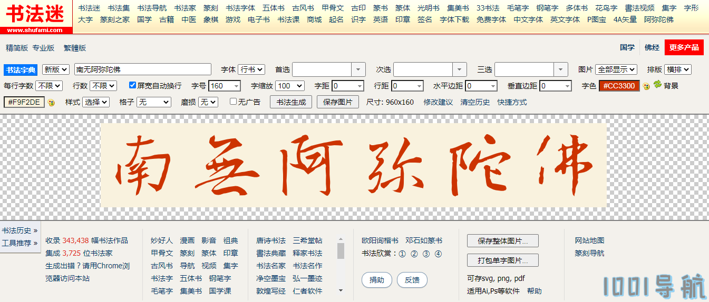This screenshot has height=302, width=709.
Task: Open calligraphy sample number ①
Action: pyautogui.click(x=402, y=254)
